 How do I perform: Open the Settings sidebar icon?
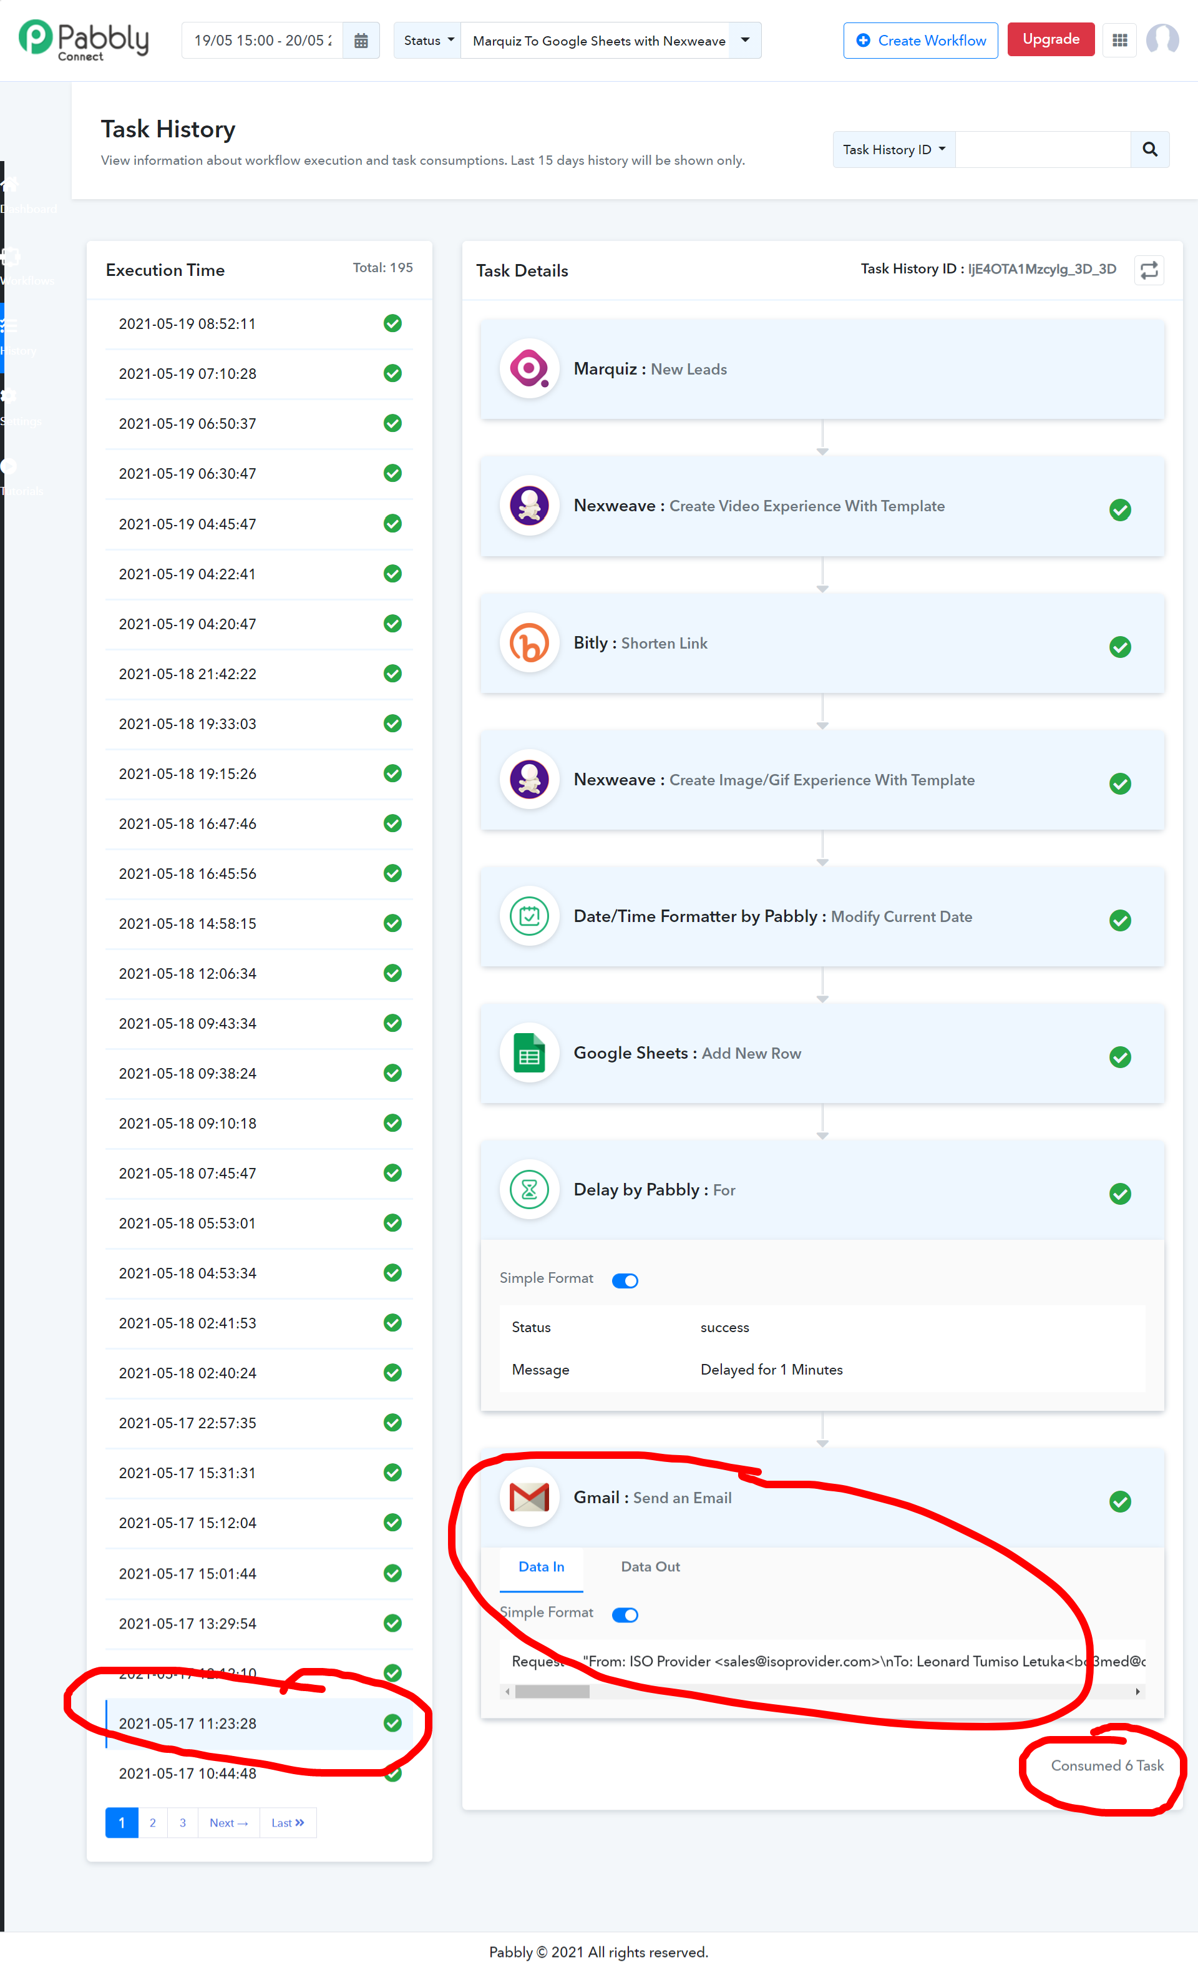coord(9,396)
